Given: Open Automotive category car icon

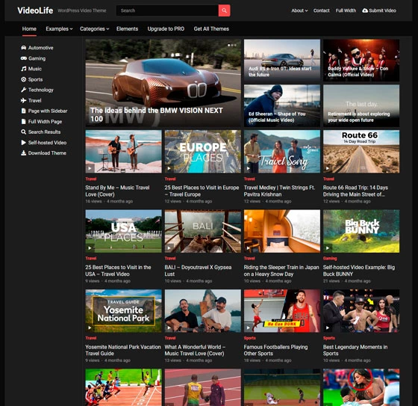Looking at the screenshot, I should click(x=23, y=48).
